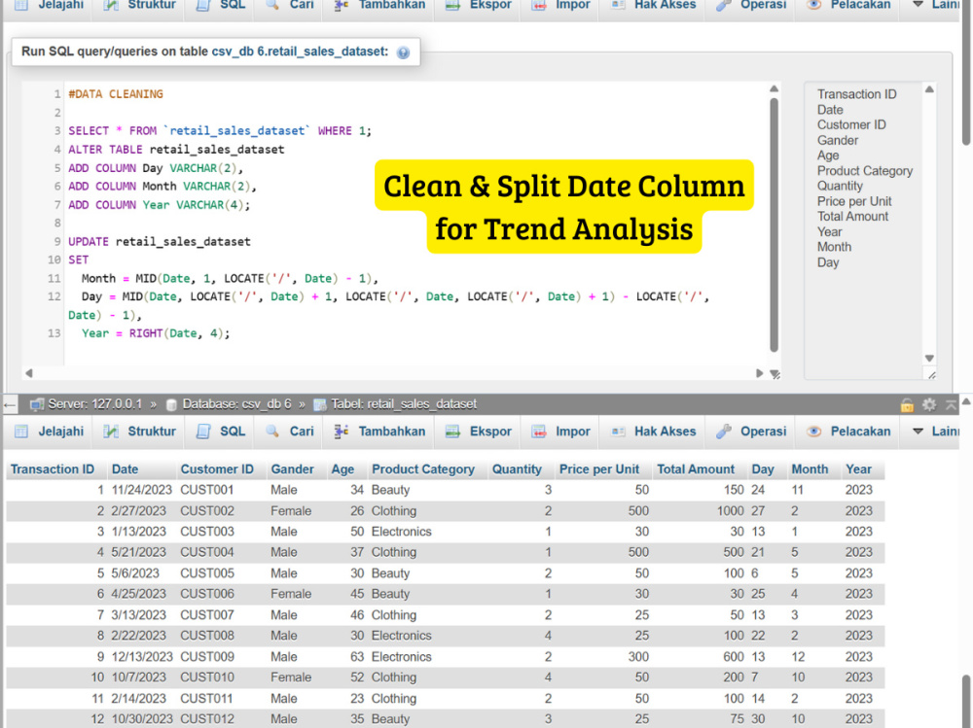Click the date cell 2/27/2023
Viewport: 973px width, 728px height.
click(139, 511)
